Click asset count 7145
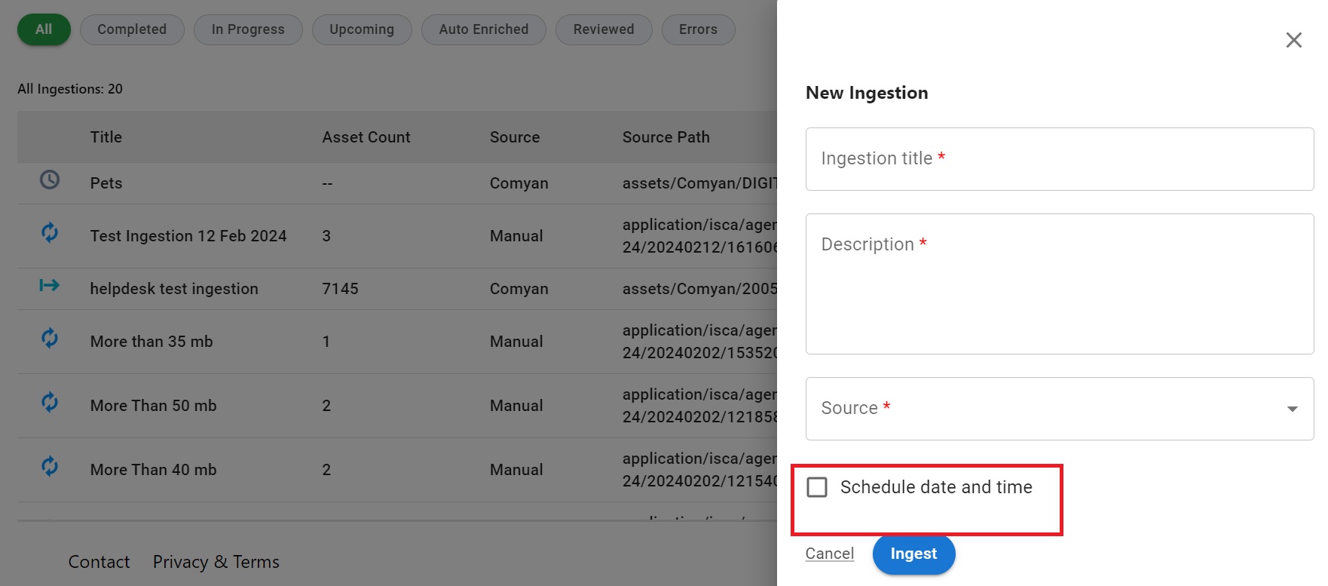1328x586 pixels. click(x=340, y=289)
